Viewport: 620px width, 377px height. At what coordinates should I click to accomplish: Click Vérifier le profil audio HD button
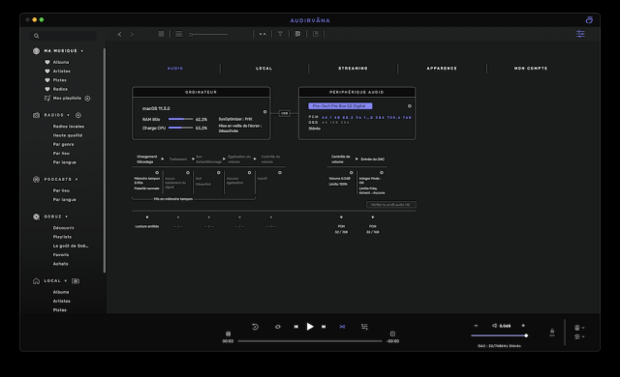coord(390,205)
